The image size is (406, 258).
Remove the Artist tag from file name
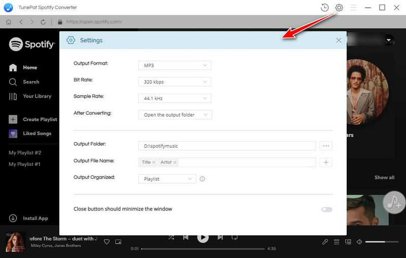coord(175,162)
